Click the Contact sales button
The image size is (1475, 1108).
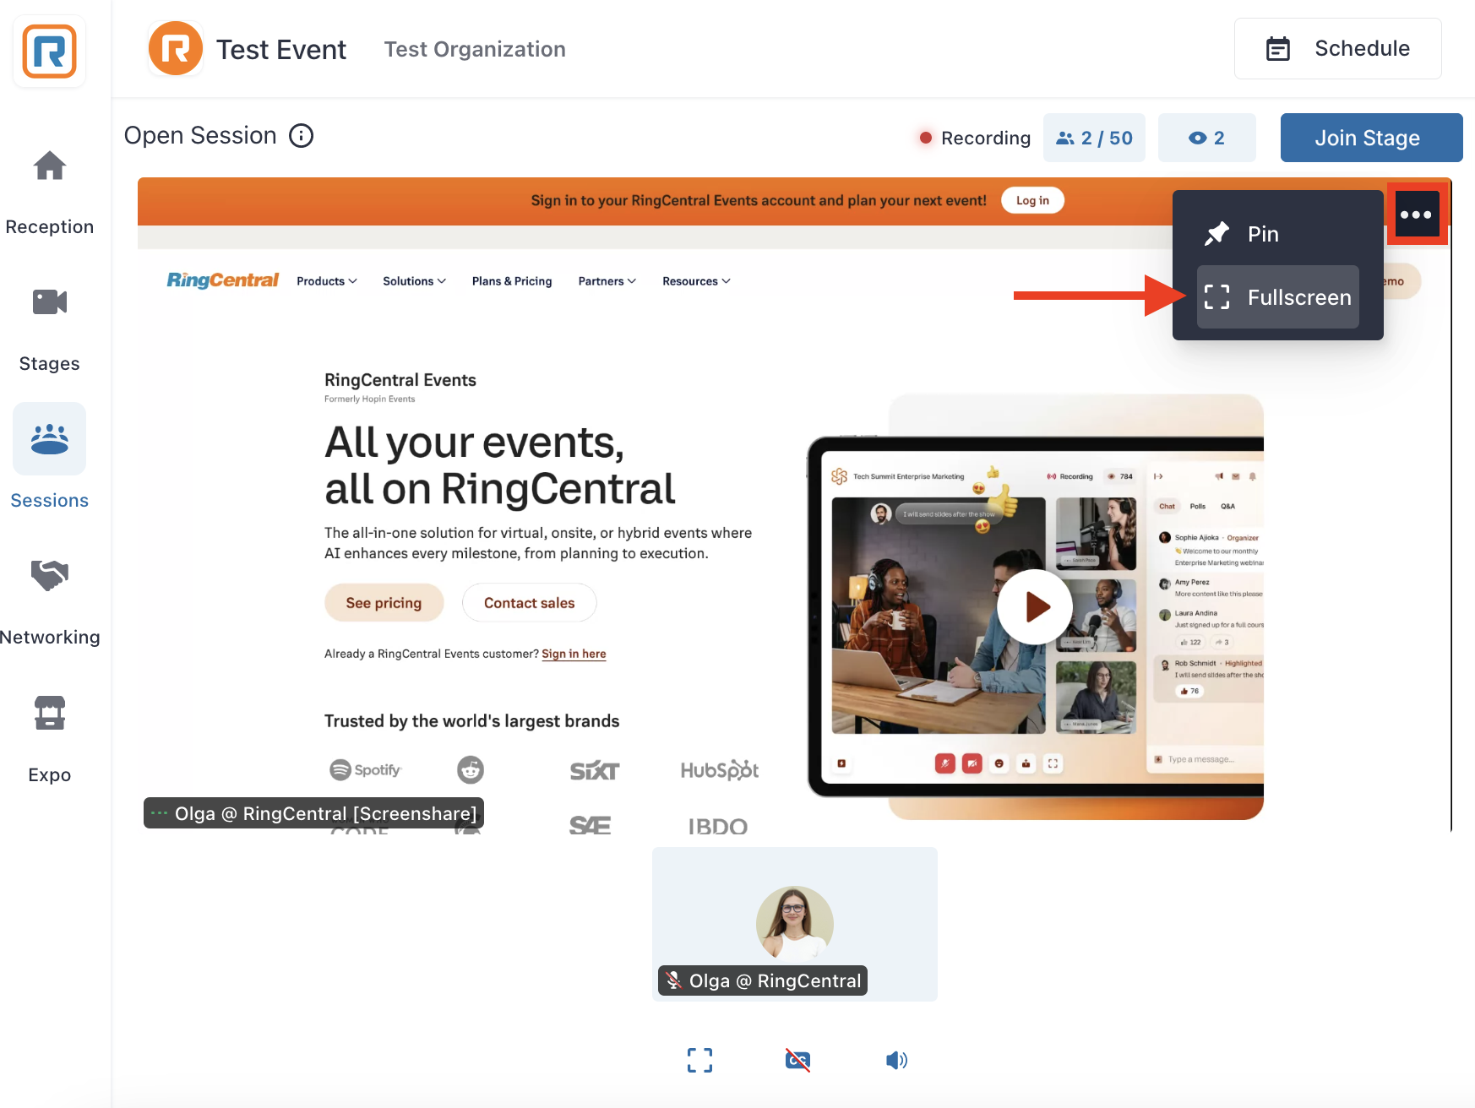pyautogui.click(x=529, y=603)
